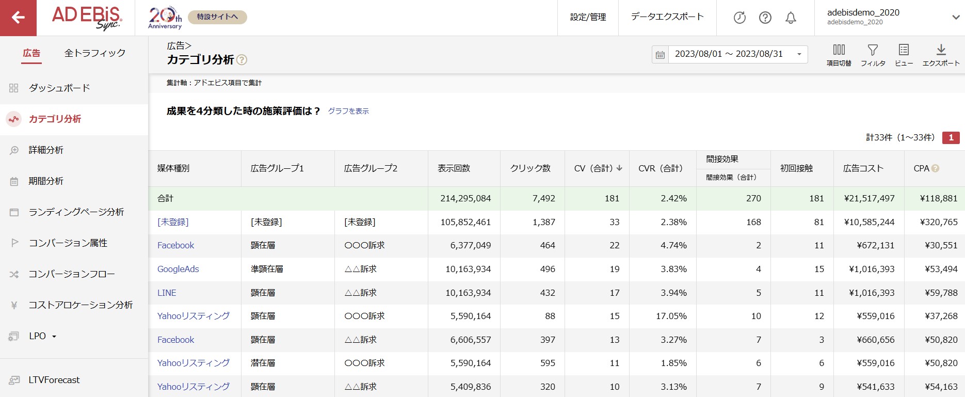Viewport: 965px width, 397px height.
Task: Click the 期間分析 calendar icon
Action: click(14, 181)
